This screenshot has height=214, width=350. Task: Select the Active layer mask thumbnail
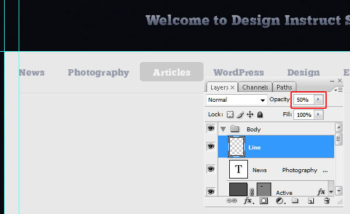[264, 190]
